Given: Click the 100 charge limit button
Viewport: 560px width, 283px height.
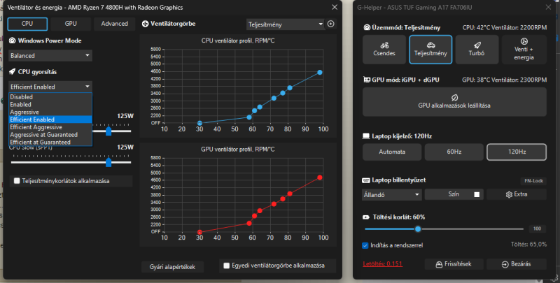Looking at the screenshot, I should pyautogui.click(x=537, y=228).
